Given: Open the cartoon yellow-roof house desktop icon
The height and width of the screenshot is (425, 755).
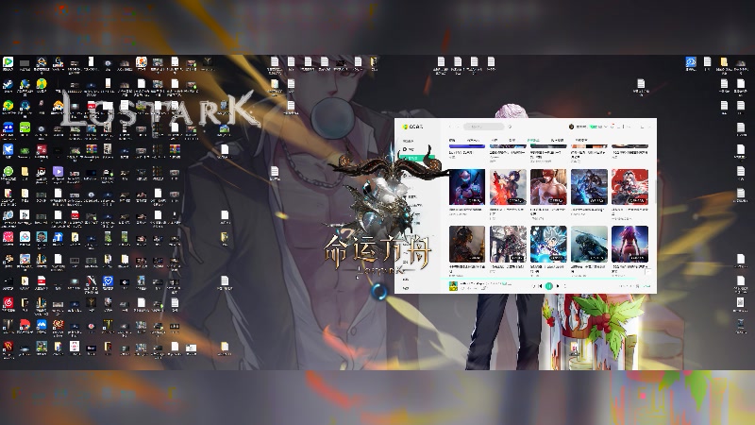Looking at the screenshot, I should point(58,106).
